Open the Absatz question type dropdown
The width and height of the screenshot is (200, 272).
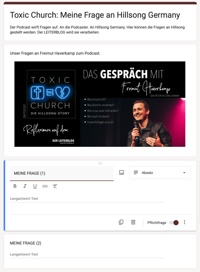coord(160,173)
